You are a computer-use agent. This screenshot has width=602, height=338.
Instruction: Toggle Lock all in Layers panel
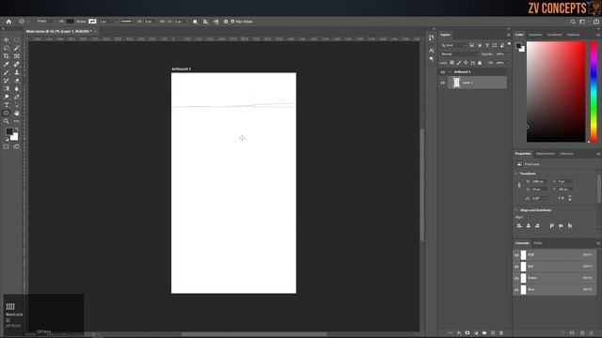pyautogui.click(x=480, y=63)
